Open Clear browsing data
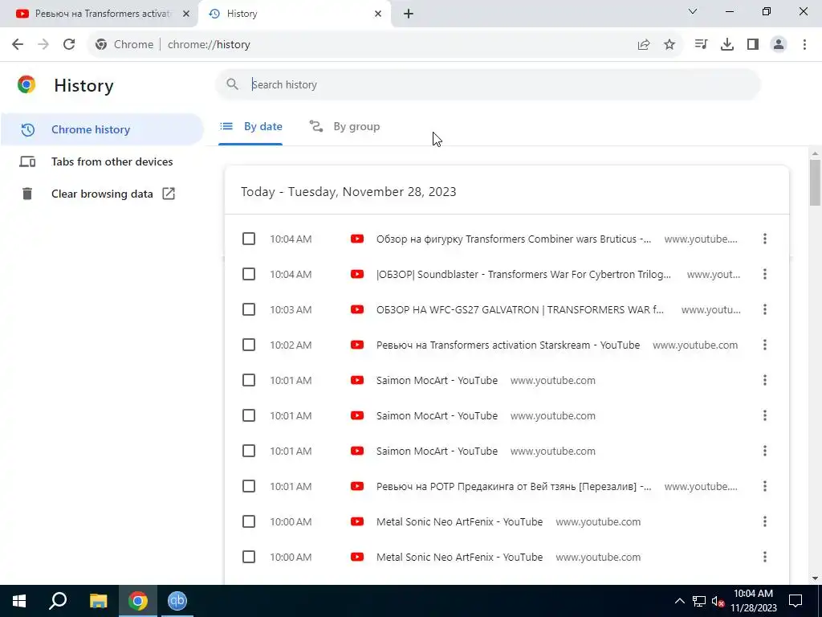822x617 pixels. point(102,194)
